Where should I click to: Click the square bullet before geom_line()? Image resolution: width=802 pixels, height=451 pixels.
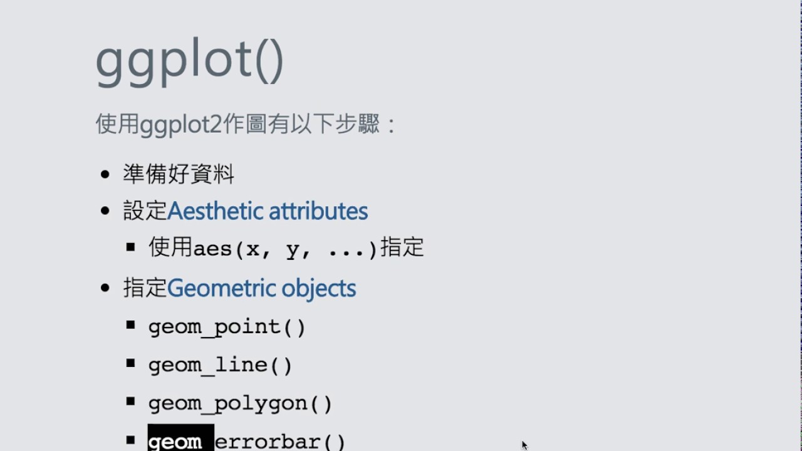click(x=130, y=363)
